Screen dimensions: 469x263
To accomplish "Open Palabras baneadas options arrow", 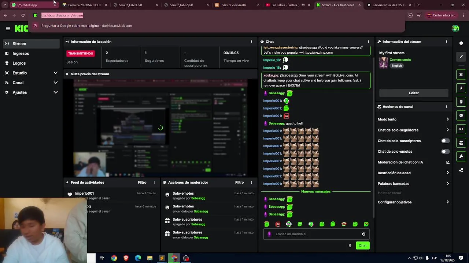I will [447, 183].
